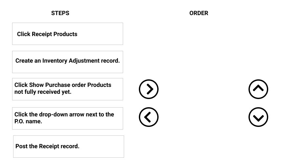Click the right arrow move-to-order icon
The width and height of the screenshot is (282, 161).
point(149,89)
